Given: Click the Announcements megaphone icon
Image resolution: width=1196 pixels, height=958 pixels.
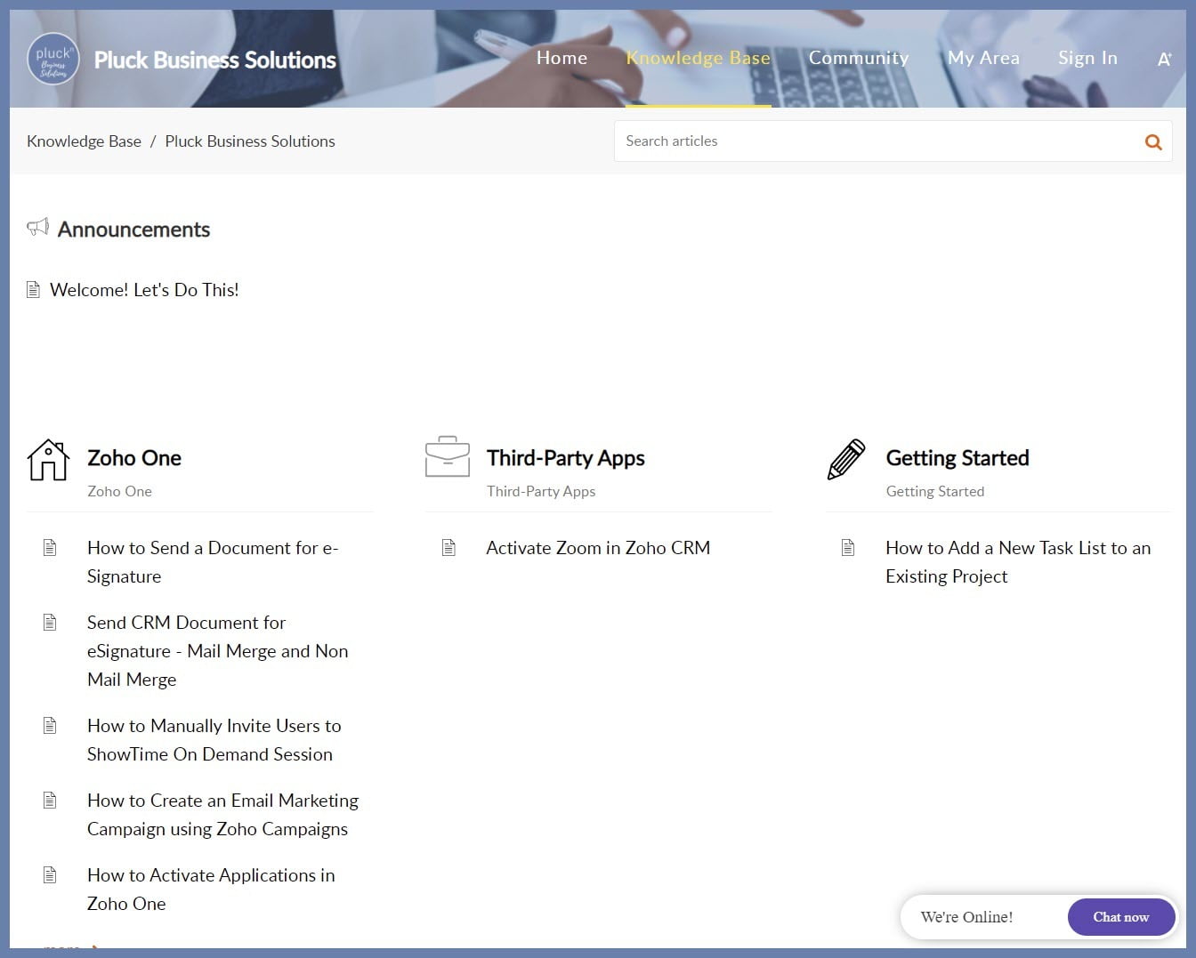Looking at the screenshot, I should 37,228.
